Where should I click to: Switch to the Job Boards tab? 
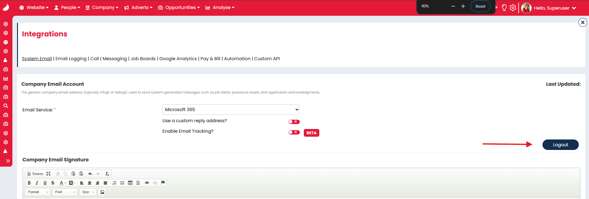coord(143,59)
